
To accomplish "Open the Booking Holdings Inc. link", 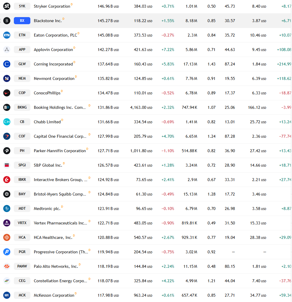I will click(x=60, y=107).
